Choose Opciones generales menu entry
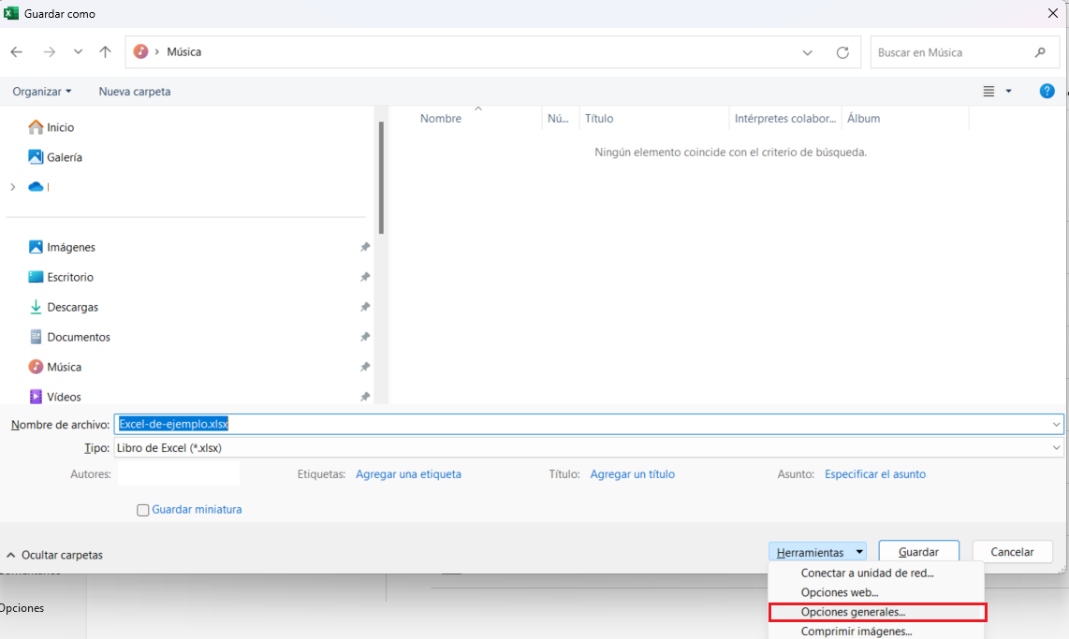 coord(877,612)
